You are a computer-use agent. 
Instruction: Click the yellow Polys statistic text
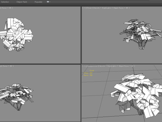[88, 73]
